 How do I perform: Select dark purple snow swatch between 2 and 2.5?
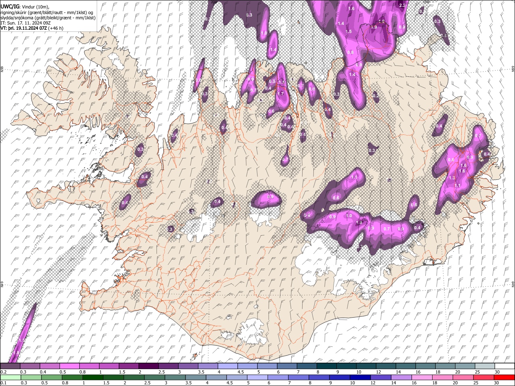[x=148, y=366]
